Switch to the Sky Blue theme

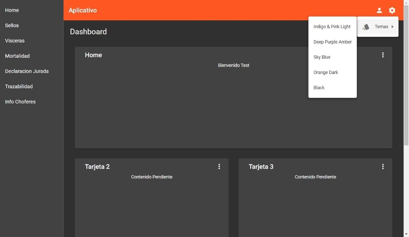(322, 57)
